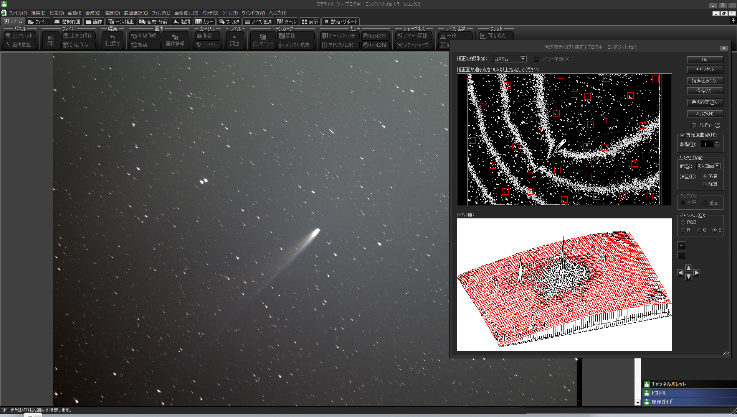Viewport: 737px width, 417px height.
Task: Click the レベル 調整 icon
Action: tap(235, 40)
